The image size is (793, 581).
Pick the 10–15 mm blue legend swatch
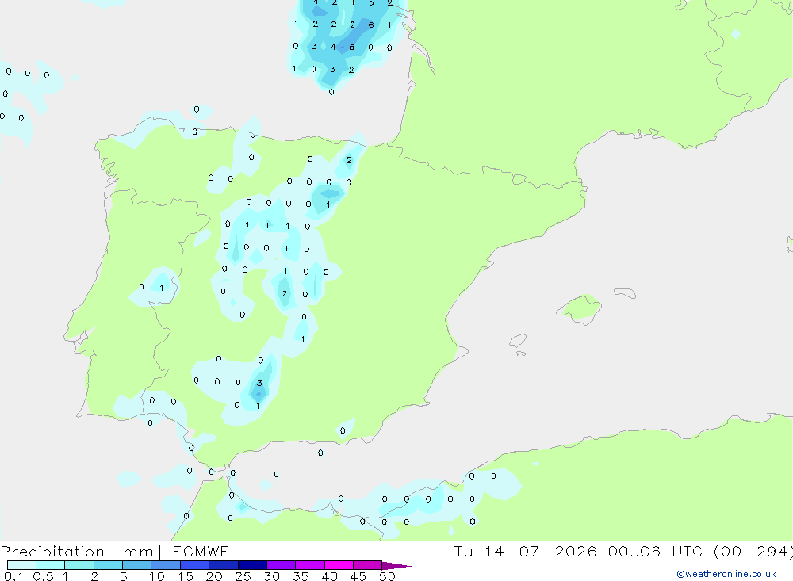pyautogui.click(x=166, y=565)
